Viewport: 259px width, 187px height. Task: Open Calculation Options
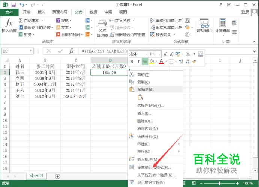point(223,27)
